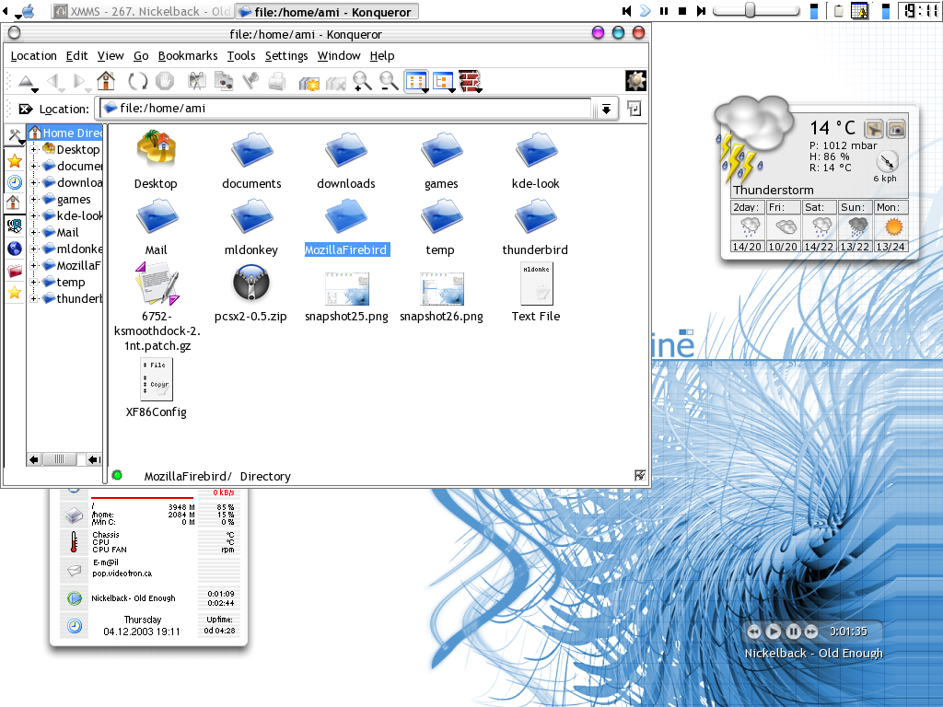This screenshot has width=943, height=707.
Task: Clear the location bar using X-arrow icon
Action: tap(26, 109)
